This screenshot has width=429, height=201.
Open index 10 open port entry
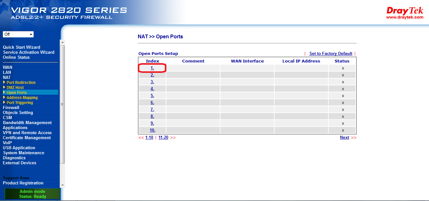(x=152, y=130)
